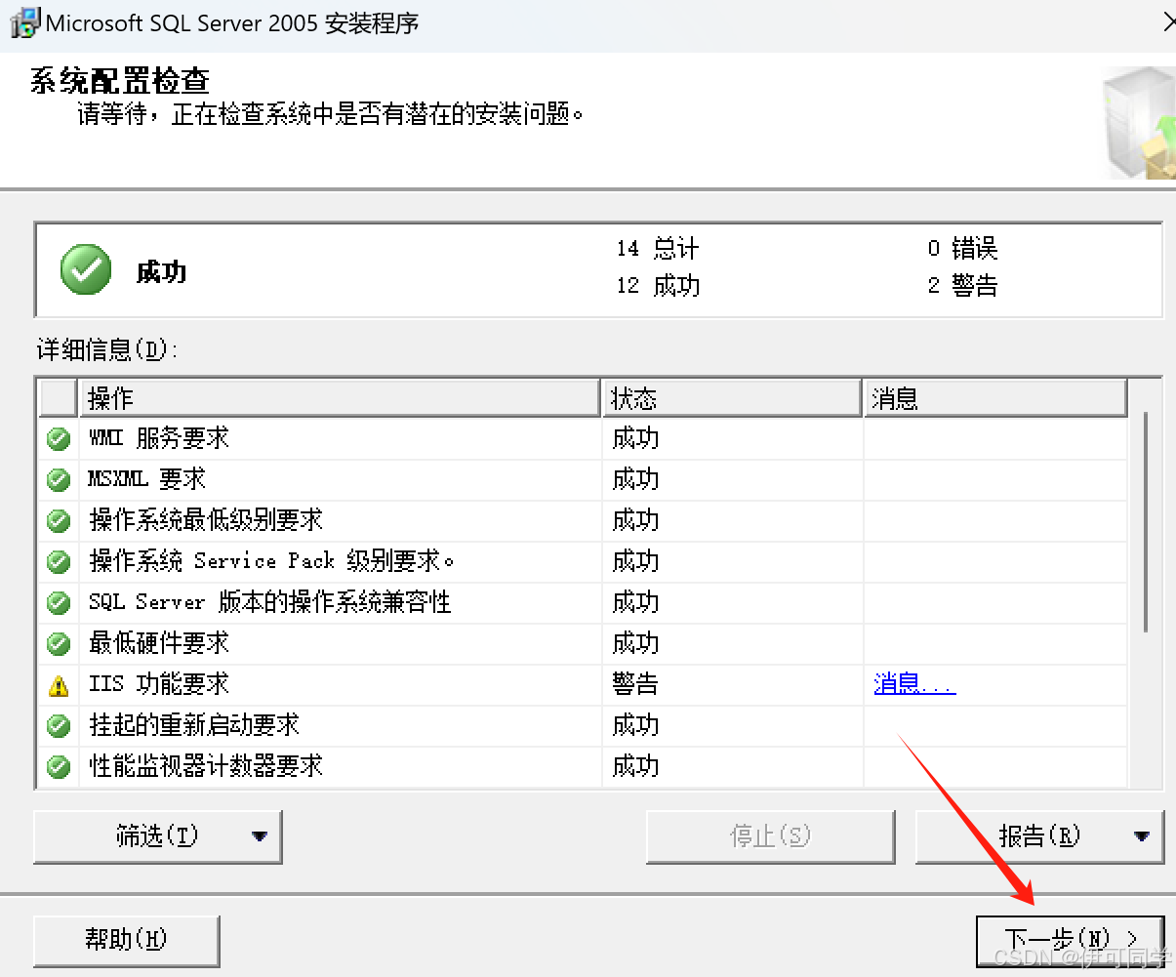Click the yellow warning icon beside IIS 功能要求

[59, 686]
